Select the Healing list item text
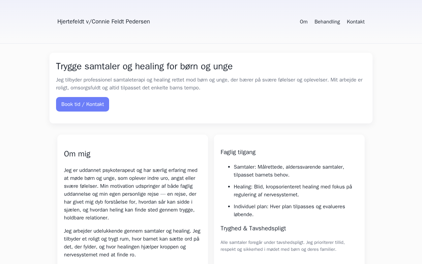This screenshot has height=264, width=422. (293, 191)
